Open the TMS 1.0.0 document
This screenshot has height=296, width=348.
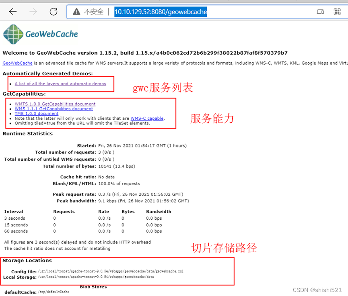coord(36,113)
